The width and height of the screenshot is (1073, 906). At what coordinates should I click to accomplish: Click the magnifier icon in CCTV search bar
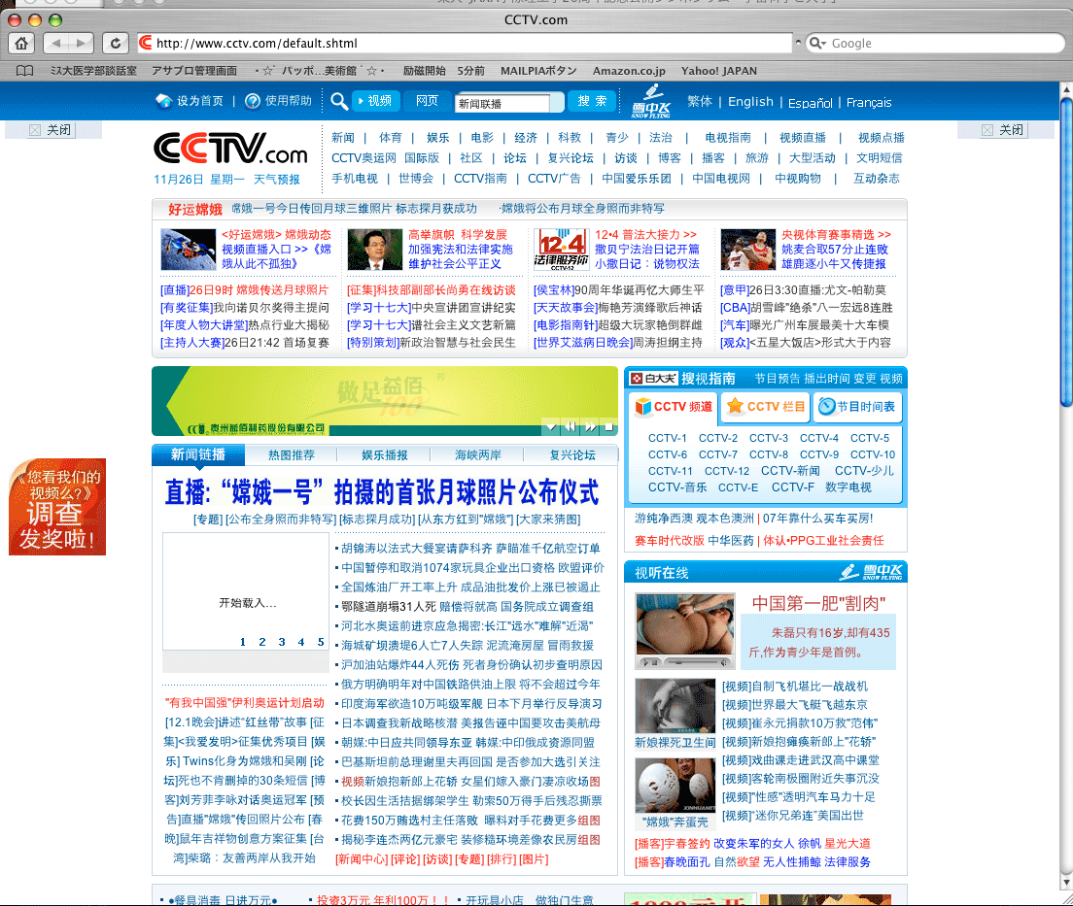(x=339, y=101)
